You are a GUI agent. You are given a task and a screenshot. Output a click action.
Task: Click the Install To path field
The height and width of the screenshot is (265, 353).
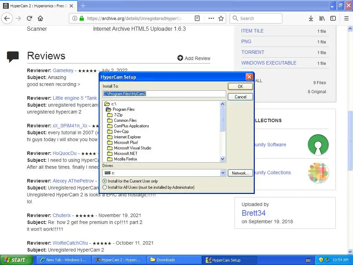164,94
